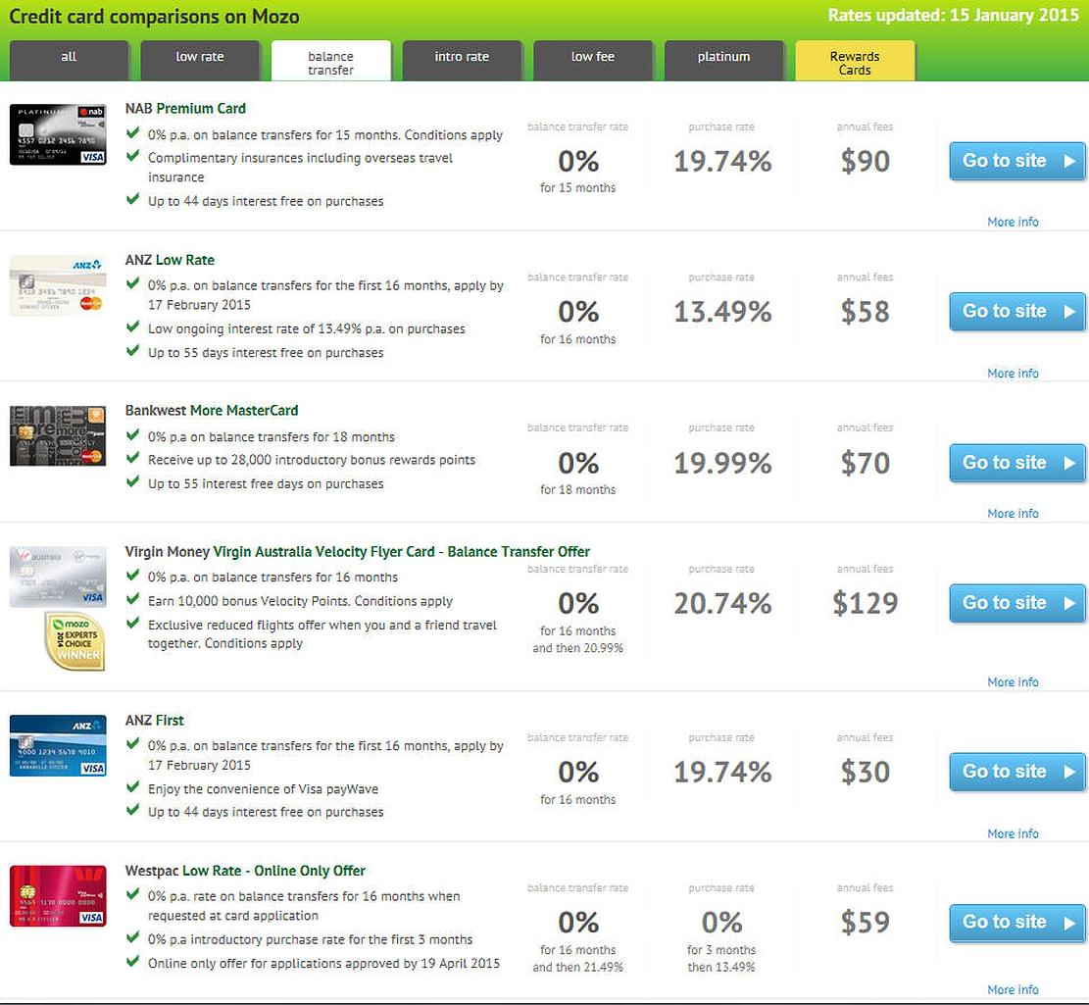Click the Virgin Money $129 annual fee
1089x1005 pixels.
(866, 604)
